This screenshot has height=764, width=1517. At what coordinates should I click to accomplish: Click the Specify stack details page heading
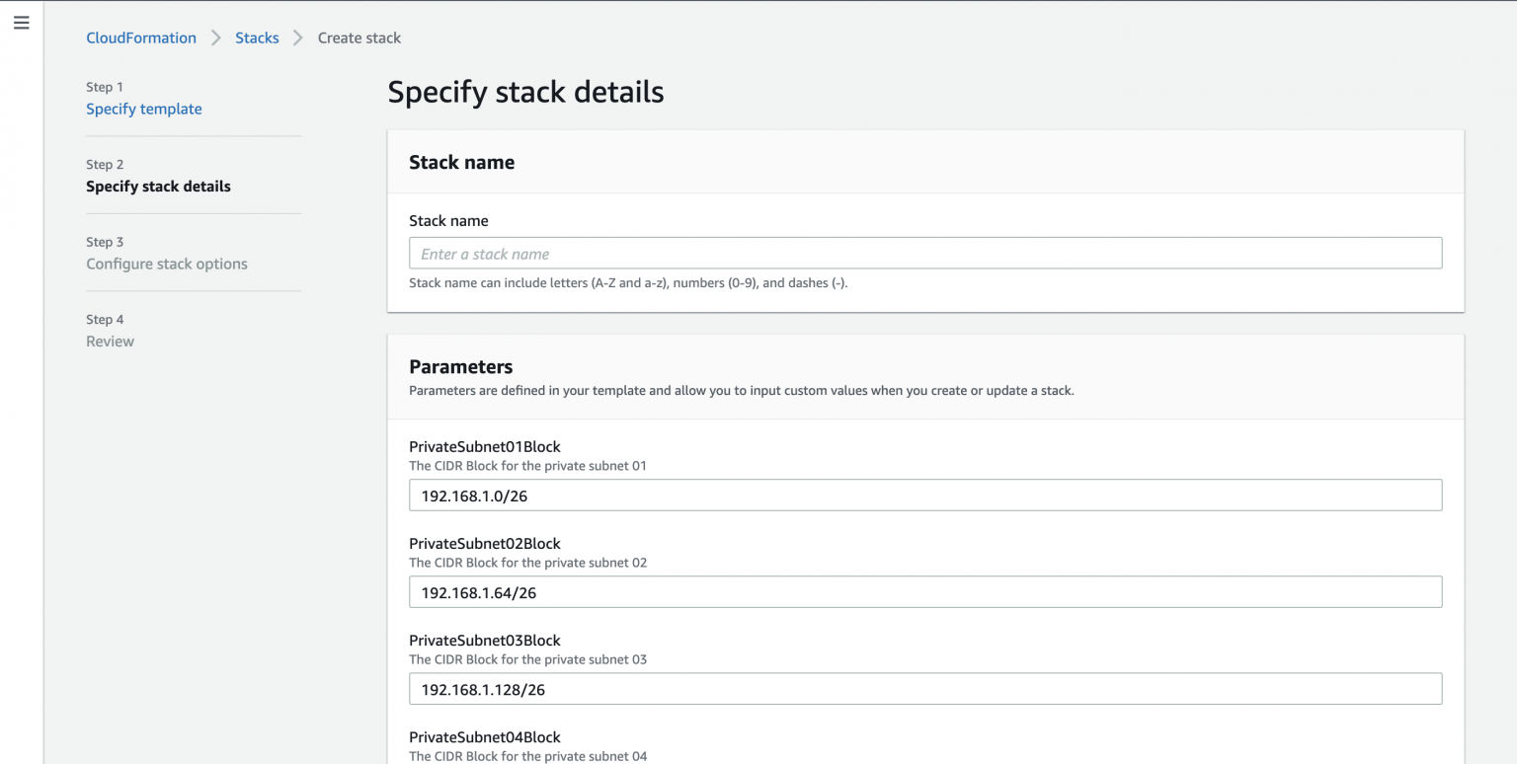[525, 91]
